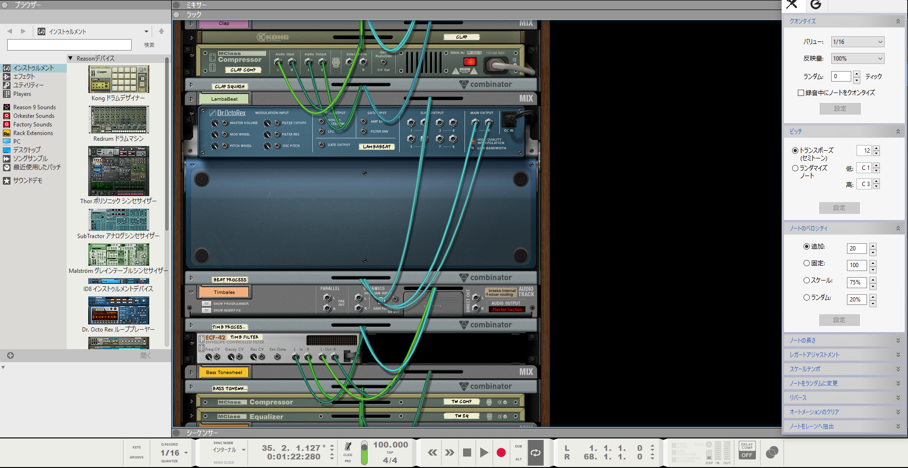908x468 pixels.
Task: Open Reason 9 Sounds location
Action: click(x=34, y=107)
